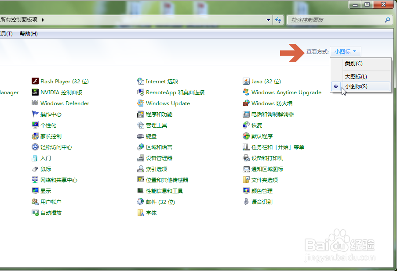This screenshot has width=397, height=271.
Task: Open the Windows Anytime Upgrade link
Action: pos(286,93)
